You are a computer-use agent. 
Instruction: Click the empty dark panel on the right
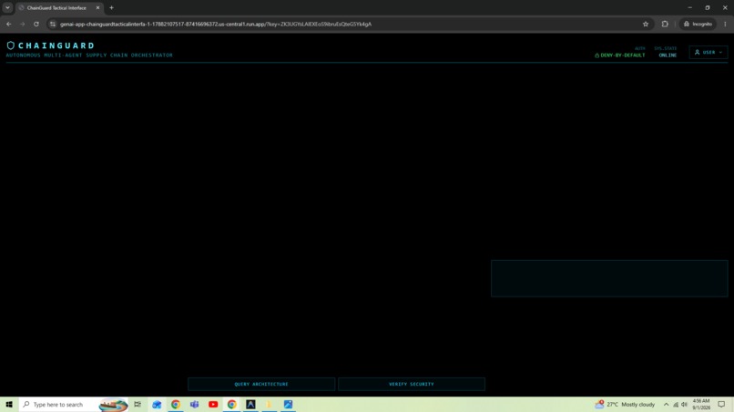pyautogui.click(x=609, y=278)
